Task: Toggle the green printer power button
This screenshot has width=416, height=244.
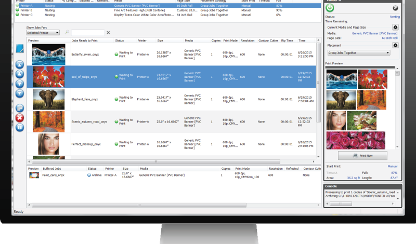Action: click(330, 8)
